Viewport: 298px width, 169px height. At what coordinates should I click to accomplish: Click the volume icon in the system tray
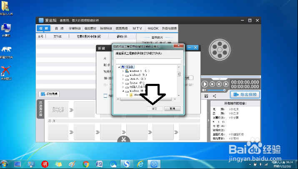(261, 164)
